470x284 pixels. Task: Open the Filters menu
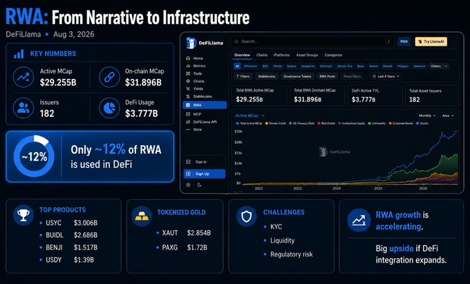(243, 77)
